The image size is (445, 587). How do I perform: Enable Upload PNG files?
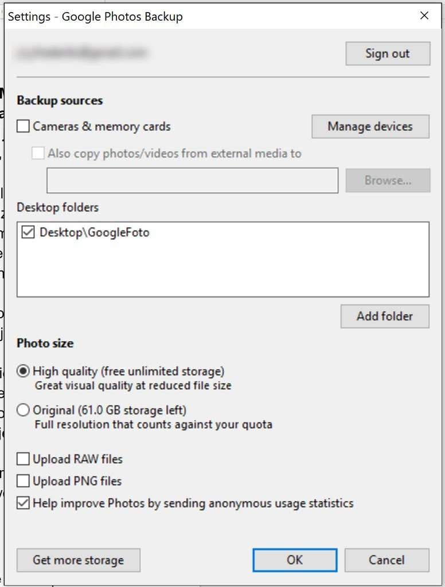23,481
